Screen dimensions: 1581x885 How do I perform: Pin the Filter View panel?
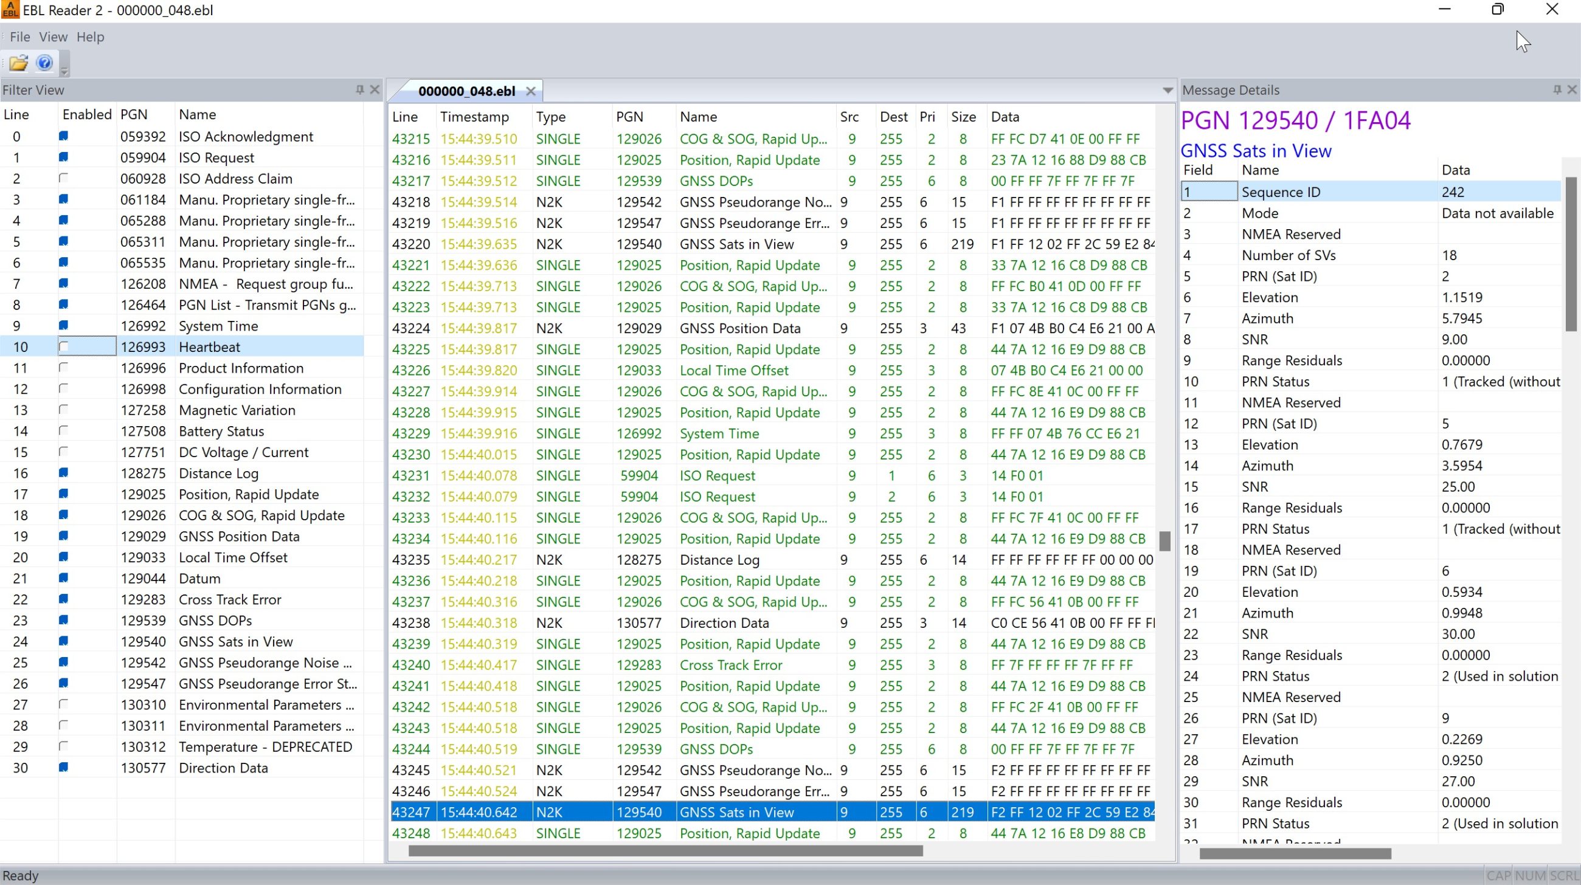click(x=359, y=89)
